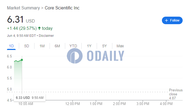Screen dimensions: 191x112
Task: Switch to the 1Y chart range
Action: coord(89,46)
